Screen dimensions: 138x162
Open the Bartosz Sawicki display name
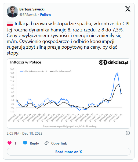click(x=32, y=9)
